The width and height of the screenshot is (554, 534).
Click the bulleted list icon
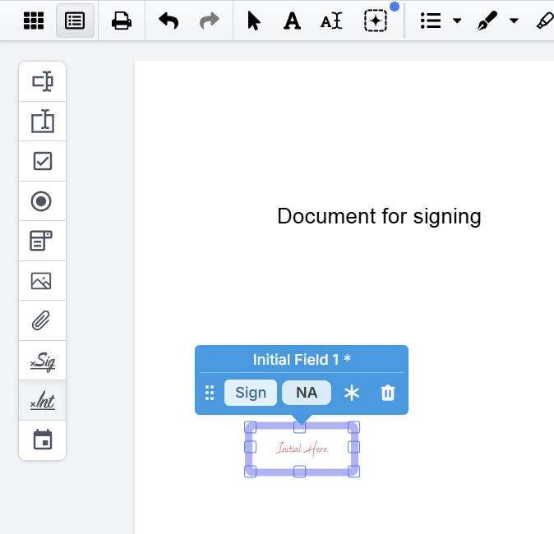[431, 21]
